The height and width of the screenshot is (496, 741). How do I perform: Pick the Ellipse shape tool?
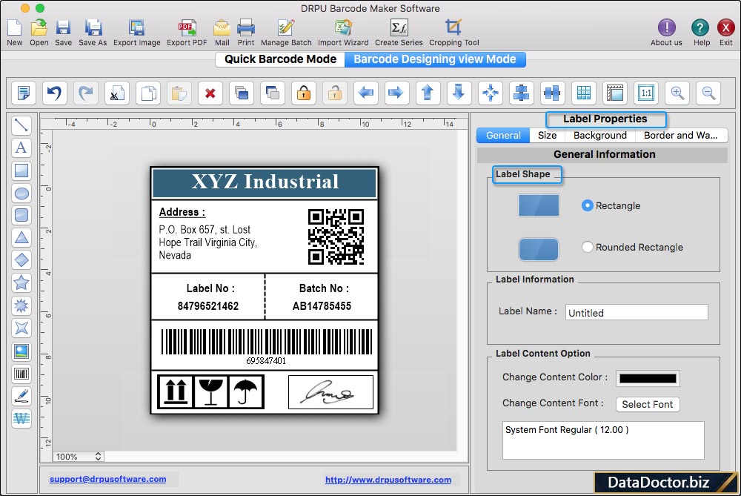(x=21, y=193)
